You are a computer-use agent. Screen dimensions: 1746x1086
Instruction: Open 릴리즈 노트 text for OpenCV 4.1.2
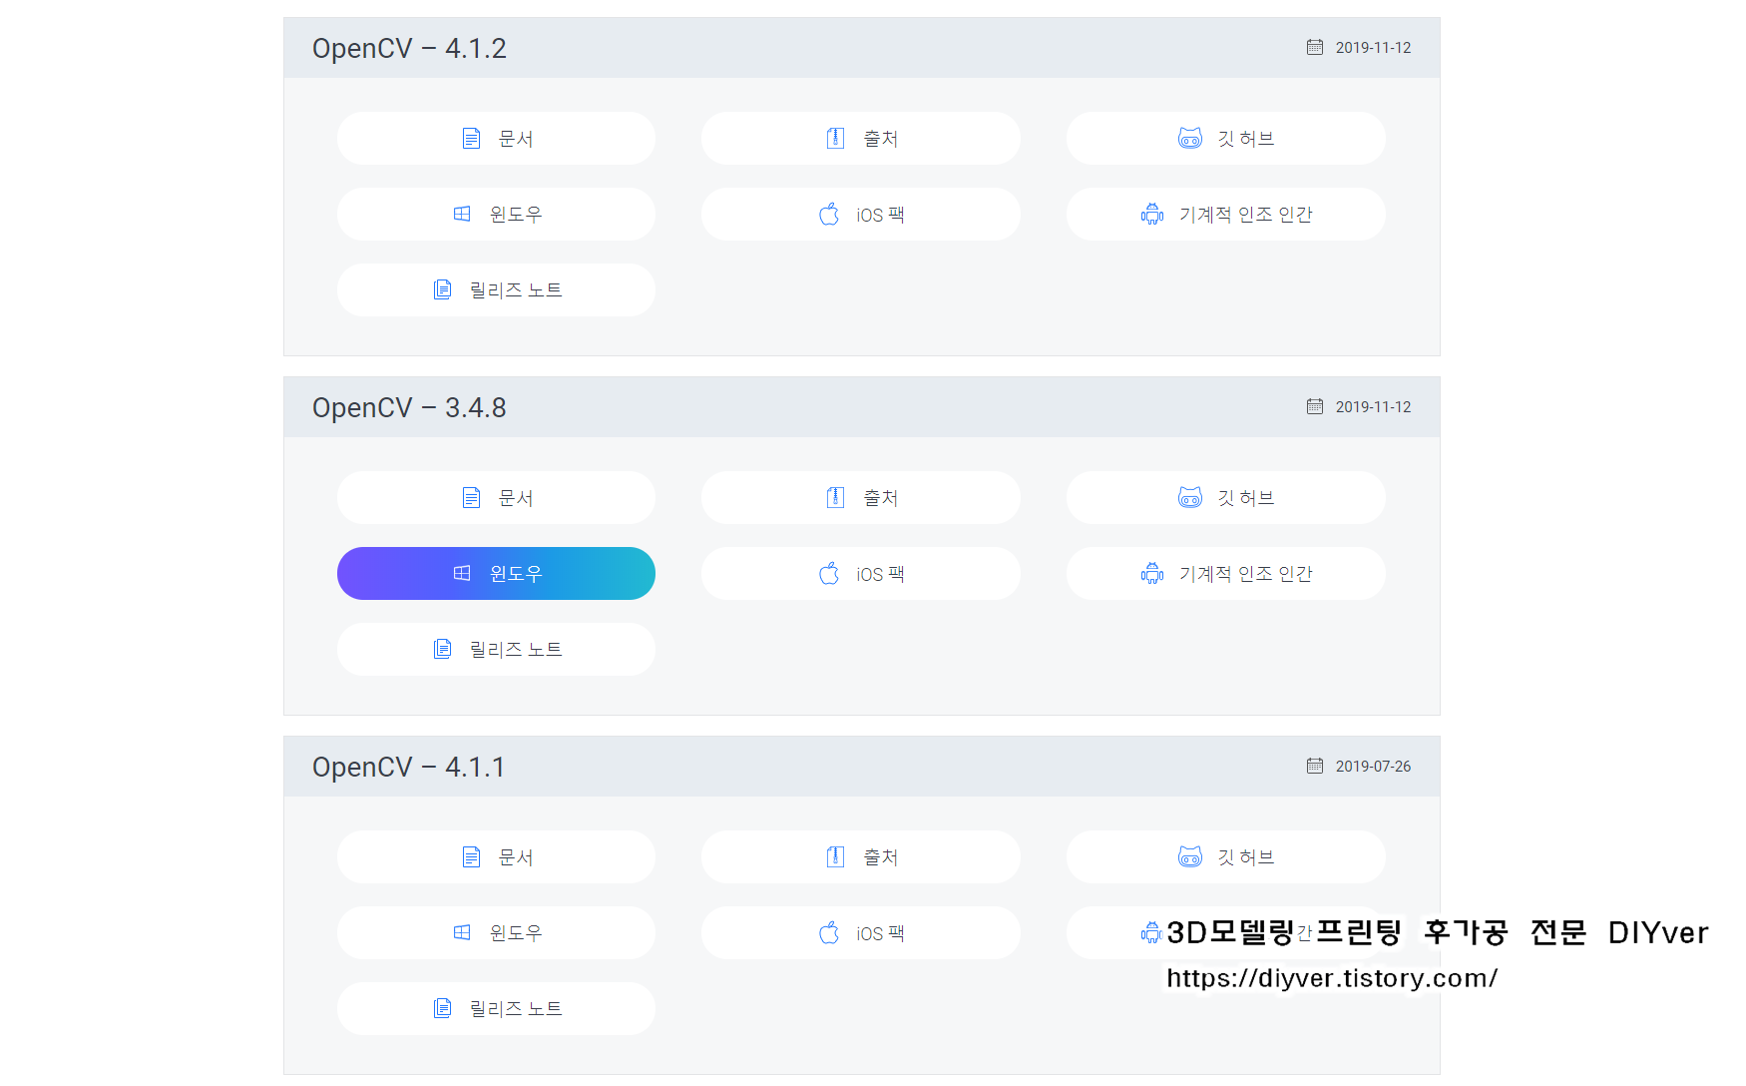(516, 290)
